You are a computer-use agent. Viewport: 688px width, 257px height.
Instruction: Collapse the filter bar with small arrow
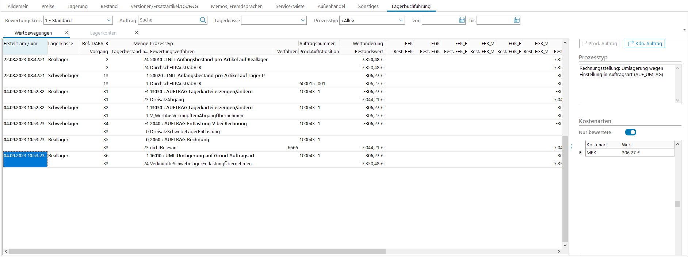click(684, 30)
